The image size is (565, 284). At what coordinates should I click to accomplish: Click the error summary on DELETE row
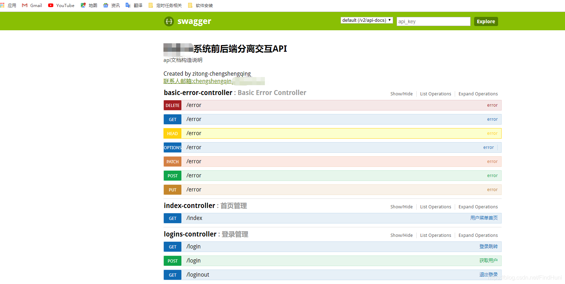[x=492, y=105]
